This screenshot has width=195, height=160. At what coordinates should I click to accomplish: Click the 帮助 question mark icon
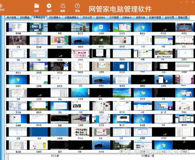77,7
